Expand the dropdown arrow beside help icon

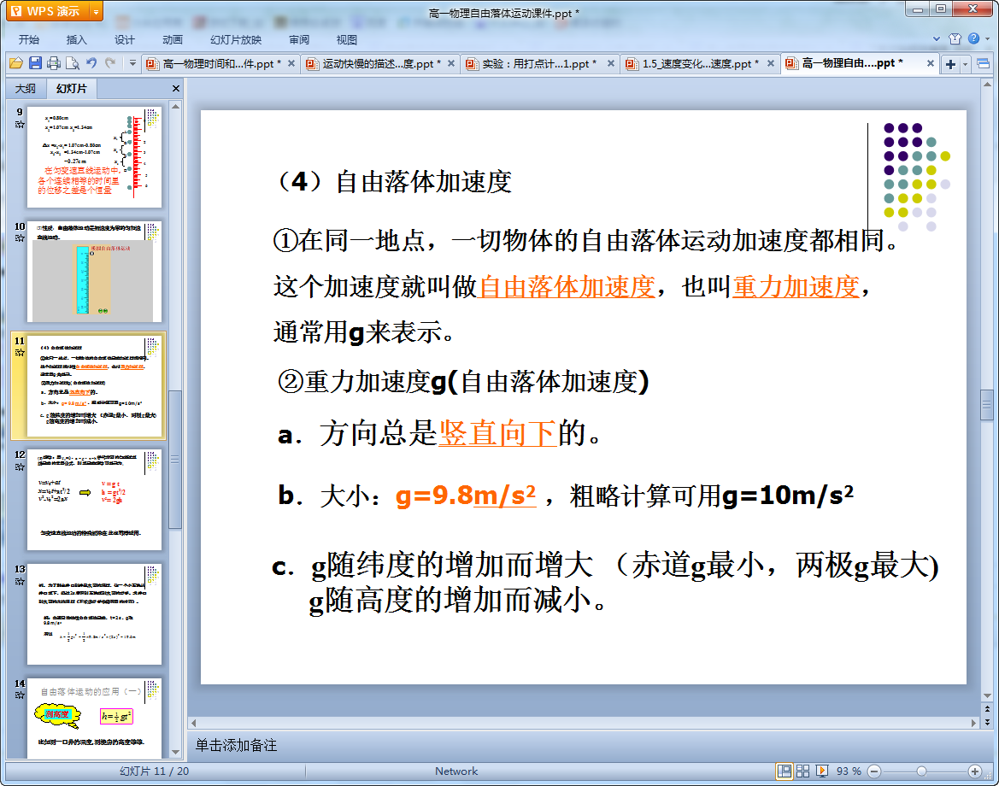pos(988,38)
